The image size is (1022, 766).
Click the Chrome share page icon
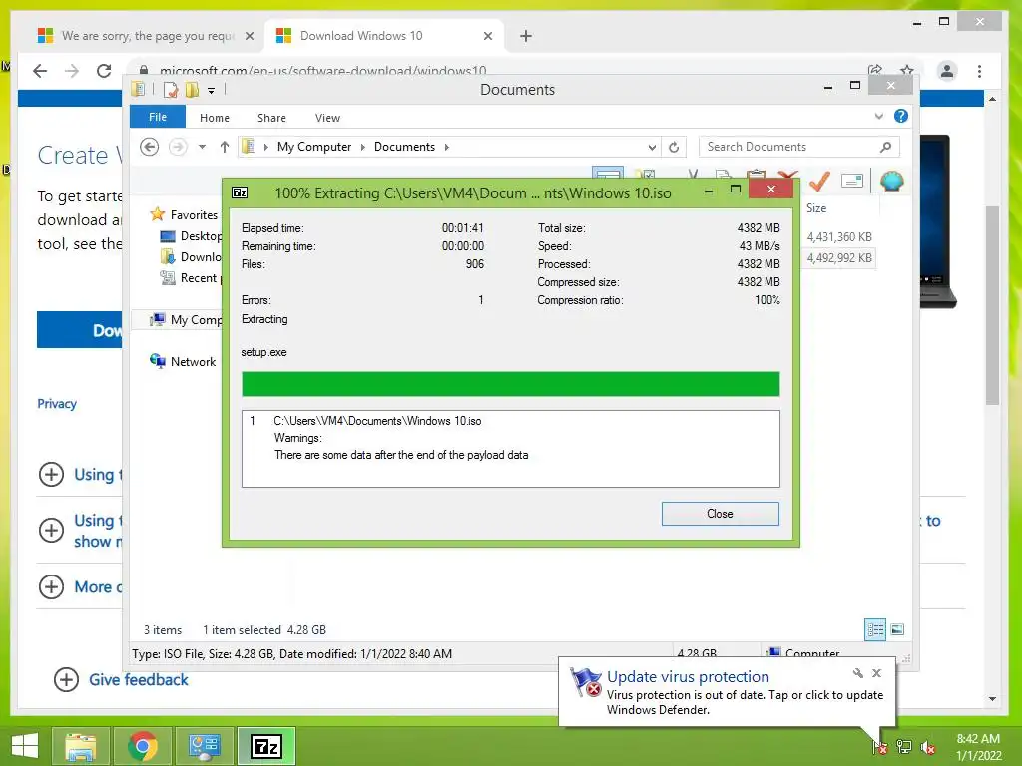point(874,70)
